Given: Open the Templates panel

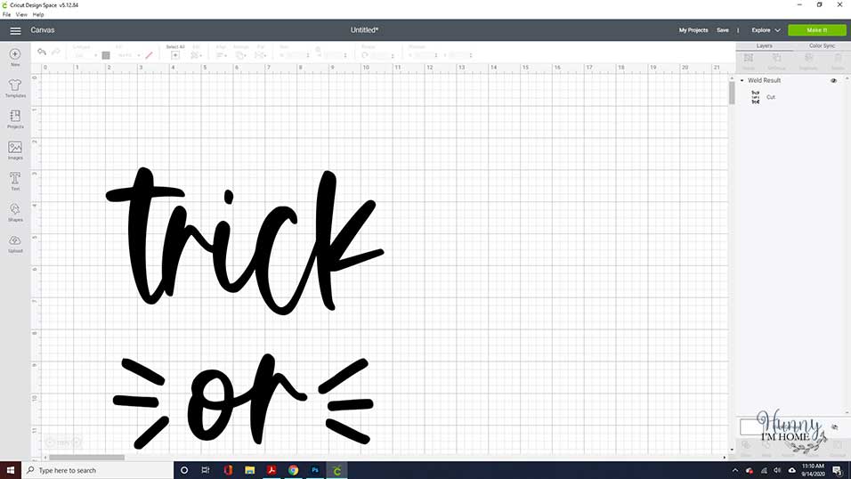Looking at the screenshot, I should (x=15, y=88).
